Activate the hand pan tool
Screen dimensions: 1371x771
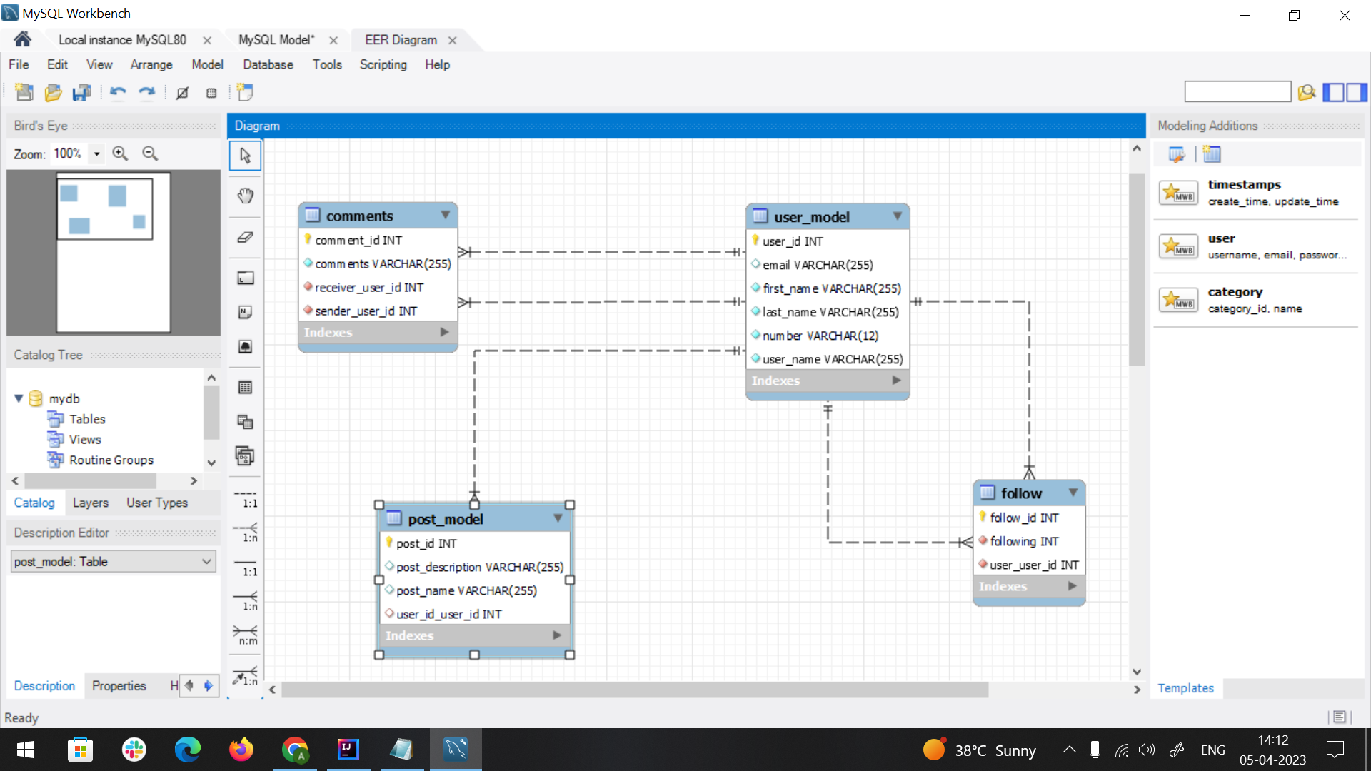tap(245, 195)
